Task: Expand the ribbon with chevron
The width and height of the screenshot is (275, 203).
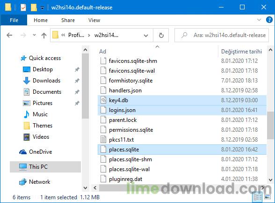Action: click(259, 20)
